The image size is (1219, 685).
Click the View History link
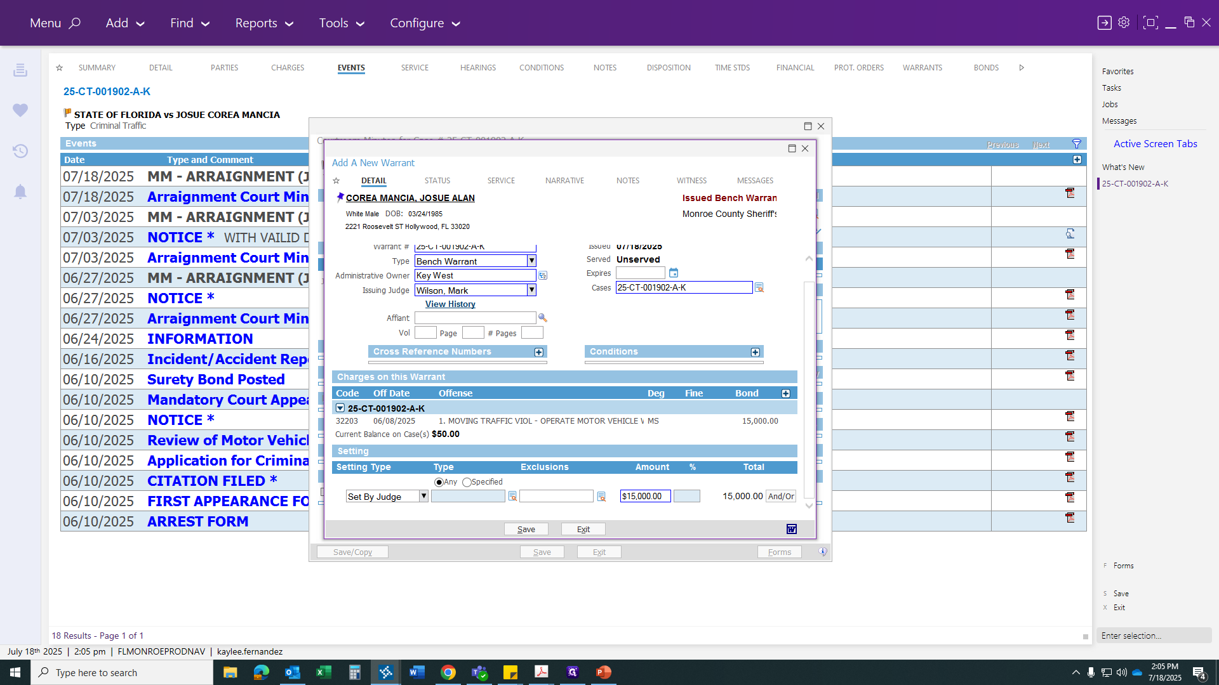pyautogui.click(x=450, y=304)
